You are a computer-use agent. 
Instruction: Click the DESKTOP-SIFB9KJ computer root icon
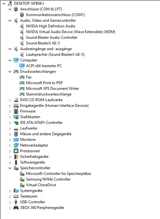tap(10, 3)
